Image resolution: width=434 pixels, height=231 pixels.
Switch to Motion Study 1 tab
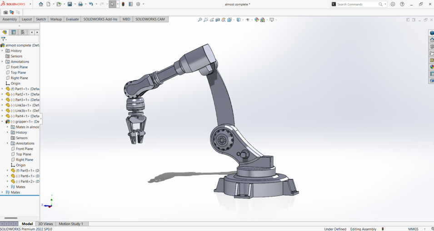pyautogui.click(x=71, y=224)
